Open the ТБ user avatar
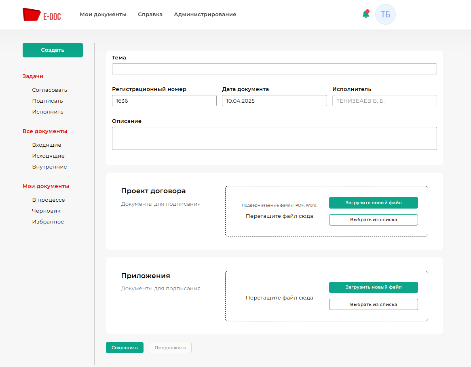This screenshot has width=471, height=367. click(x=385, y=15)
